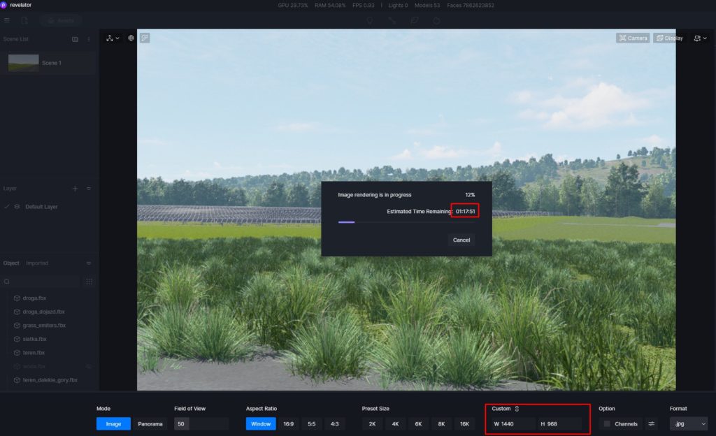This screenshot has height=436, width=716.
Task: Collapse the Layer panel using its arrow
Action: pos(89,189)
